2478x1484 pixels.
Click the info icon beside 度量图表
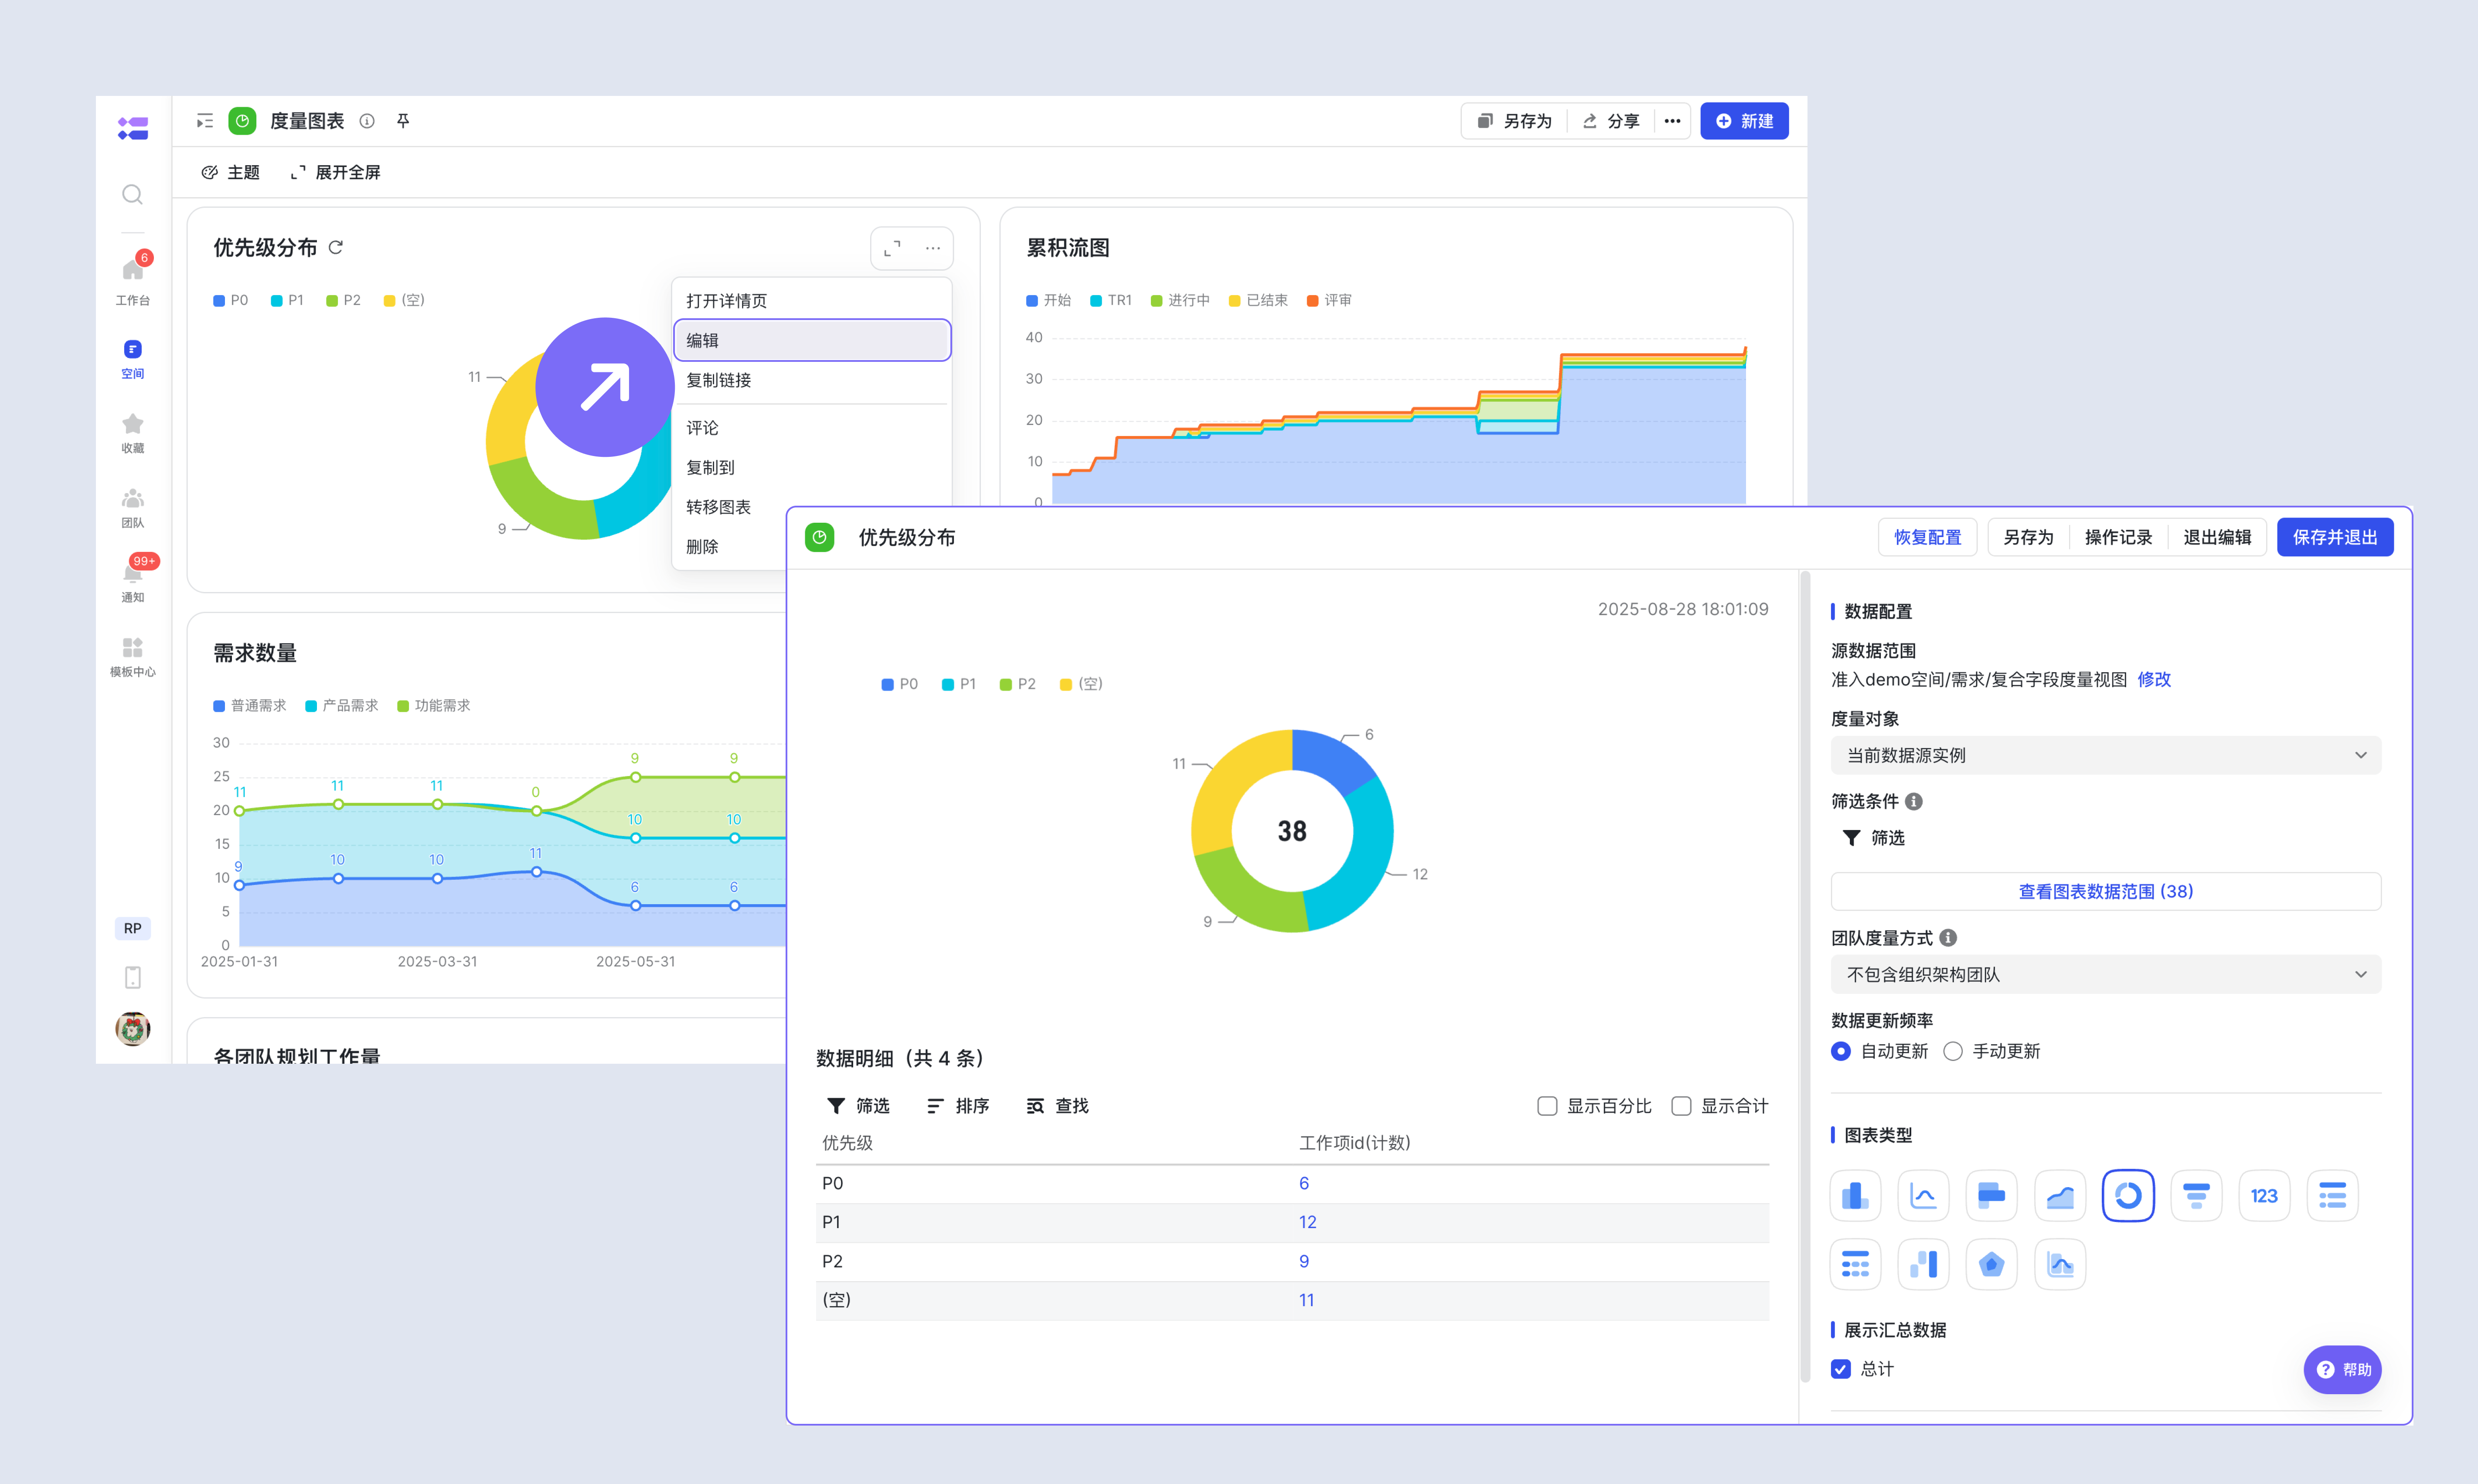coord(367,121)
